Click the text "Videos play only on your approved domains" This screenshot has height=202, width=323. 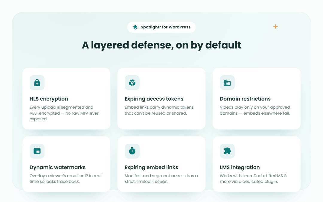pyautogui.click(x=255, y=110)
